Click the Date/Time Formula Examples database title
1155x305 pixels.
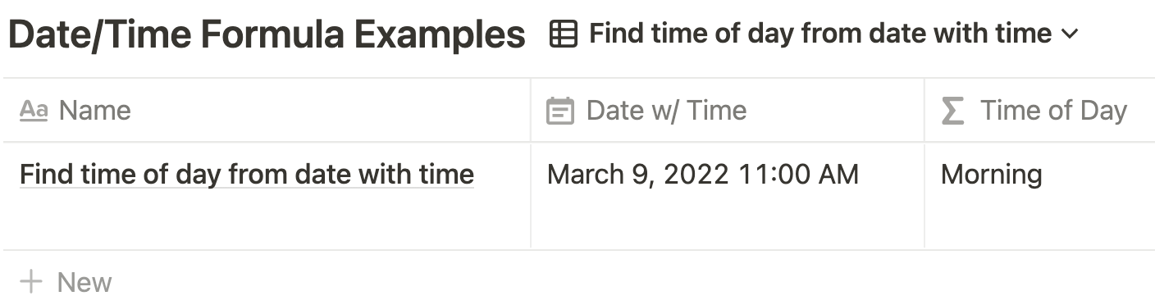pyautogui.click(x=267, y=34)
